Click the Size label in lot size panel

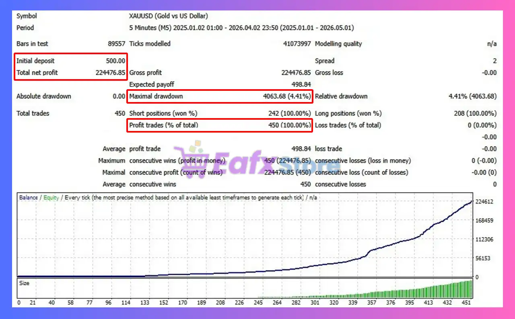[x=24, y=283]
